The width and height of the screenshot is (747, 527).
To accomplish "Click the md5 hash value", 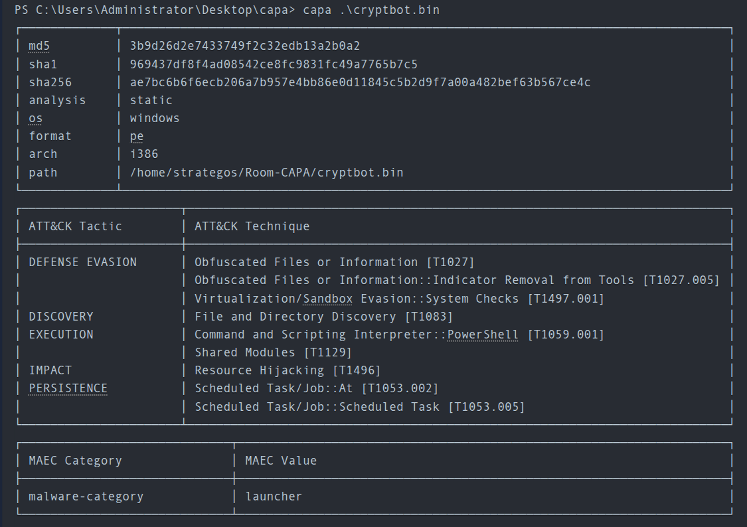I will [x=244, y=46].
